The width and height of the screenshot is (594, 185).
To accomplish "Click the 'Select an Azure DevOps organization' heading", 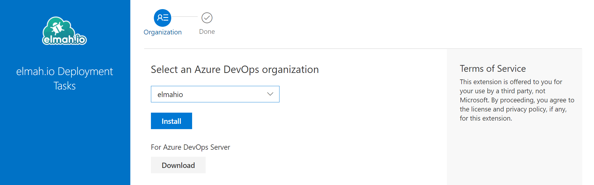I will [235, 69].
